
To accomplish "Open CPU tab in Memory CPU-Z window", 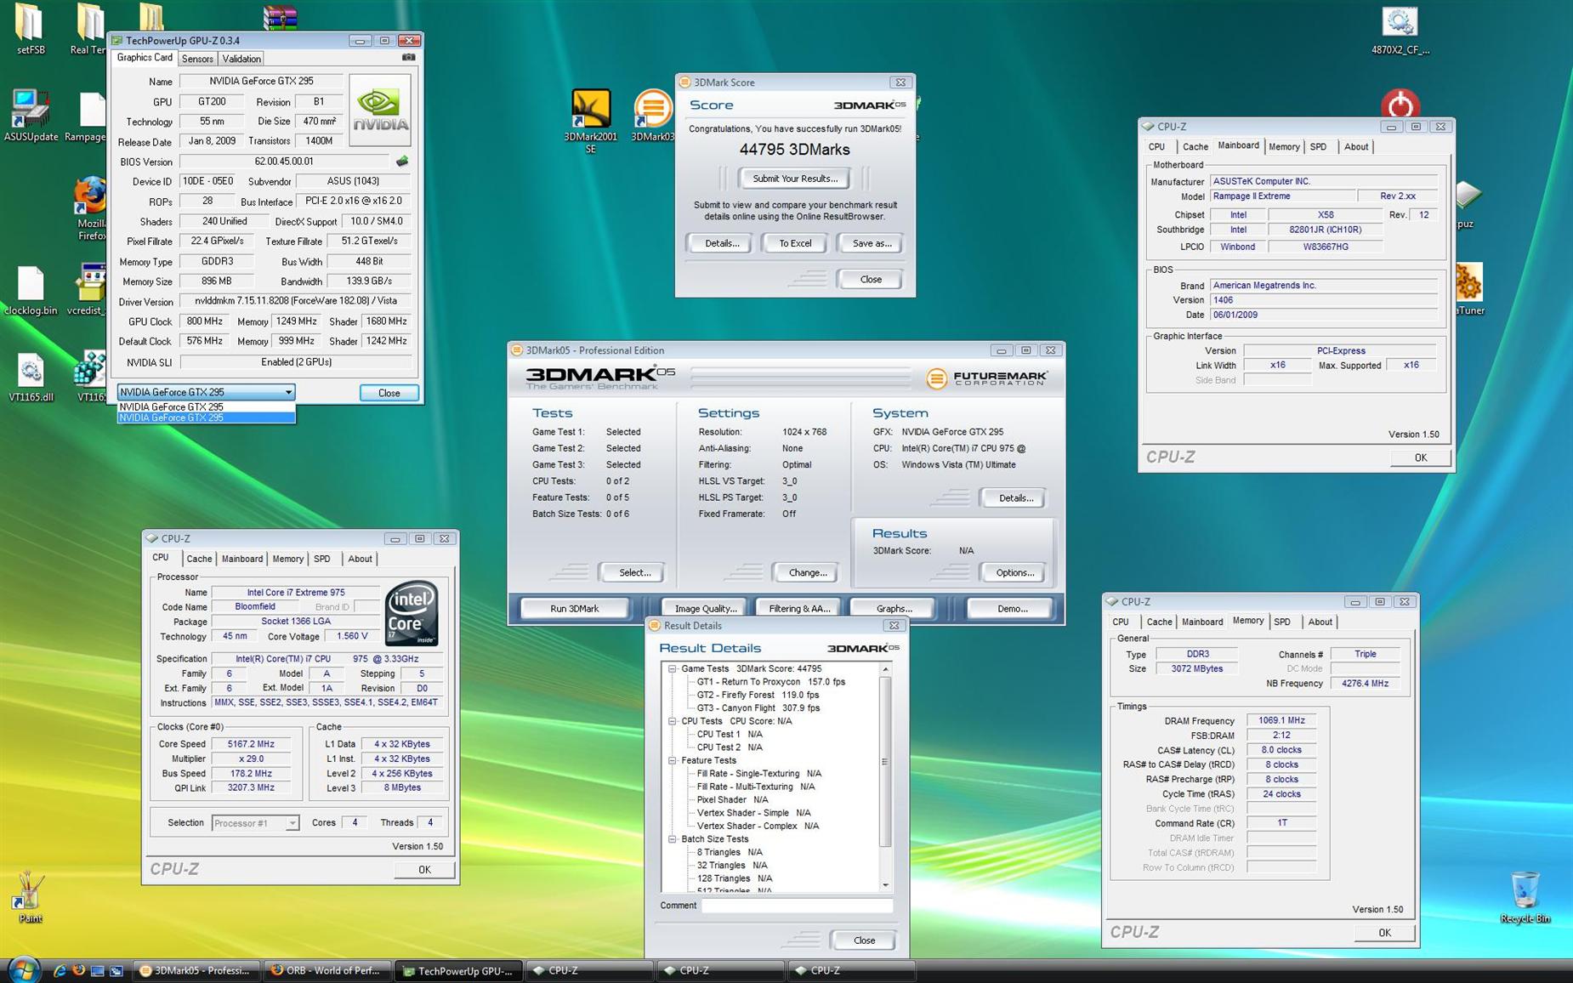I will pos(1121,622).
